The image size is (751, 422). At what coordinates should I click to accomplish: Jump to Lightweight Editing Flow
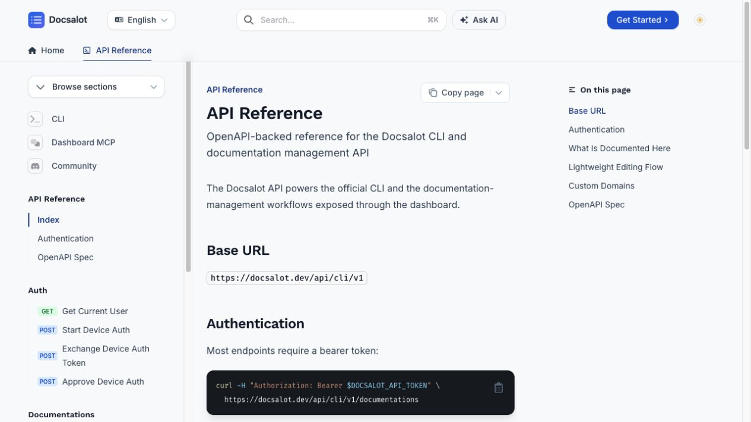point(616,167)
